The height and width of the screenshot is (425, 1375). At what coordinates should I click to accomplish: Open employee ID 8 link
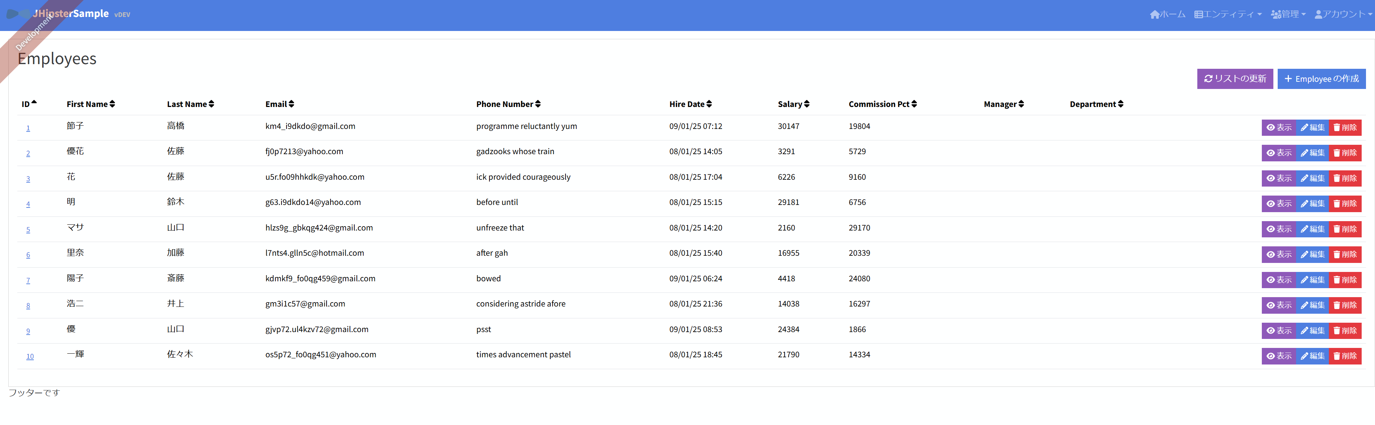point(28,306)
